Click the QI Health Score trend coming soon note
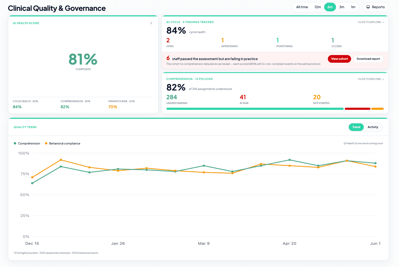This screenshot has height=267, width=399. coord(363,143)
